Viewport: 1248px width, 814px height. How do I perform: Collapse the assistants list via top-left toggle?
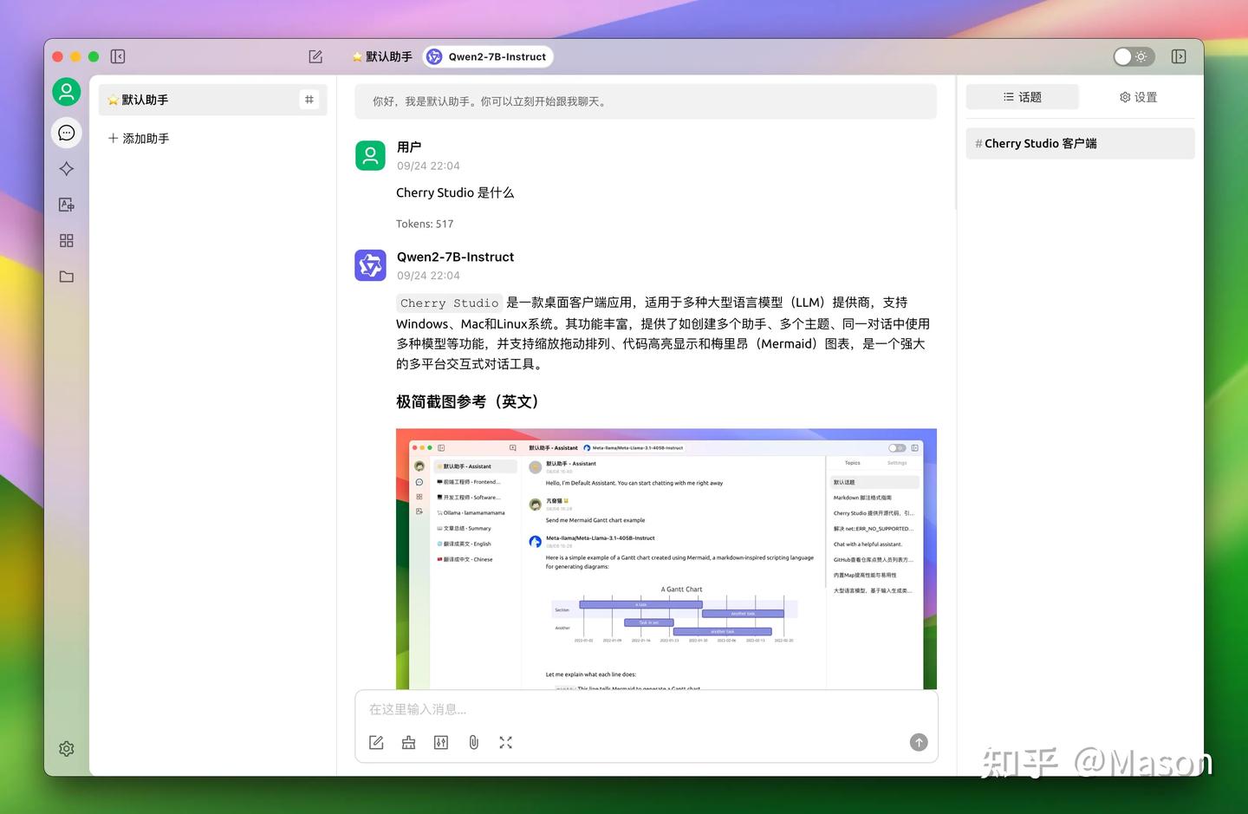[118, 56]
